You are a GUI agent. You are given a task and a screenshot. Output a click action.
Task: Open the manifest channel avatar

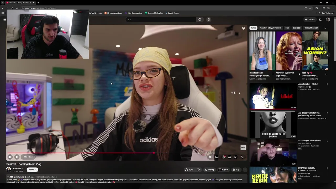[x=8, y=170]
